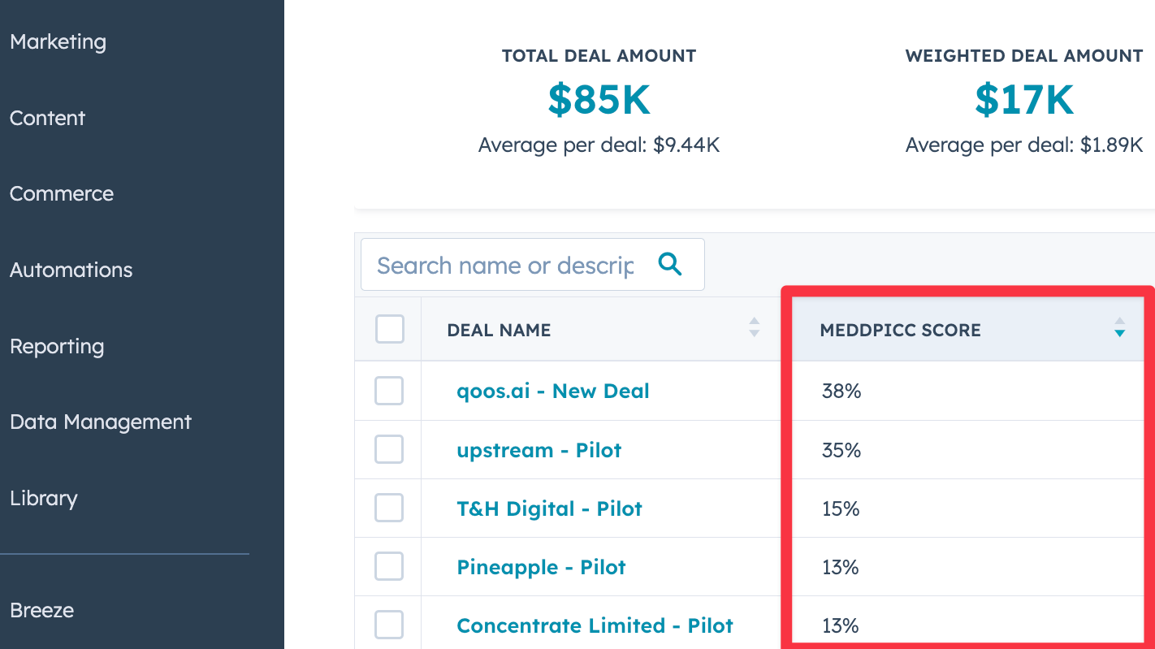
Task: Sort by MEDDPICC Score column arrows
Action: click(x=1119, y=327)
